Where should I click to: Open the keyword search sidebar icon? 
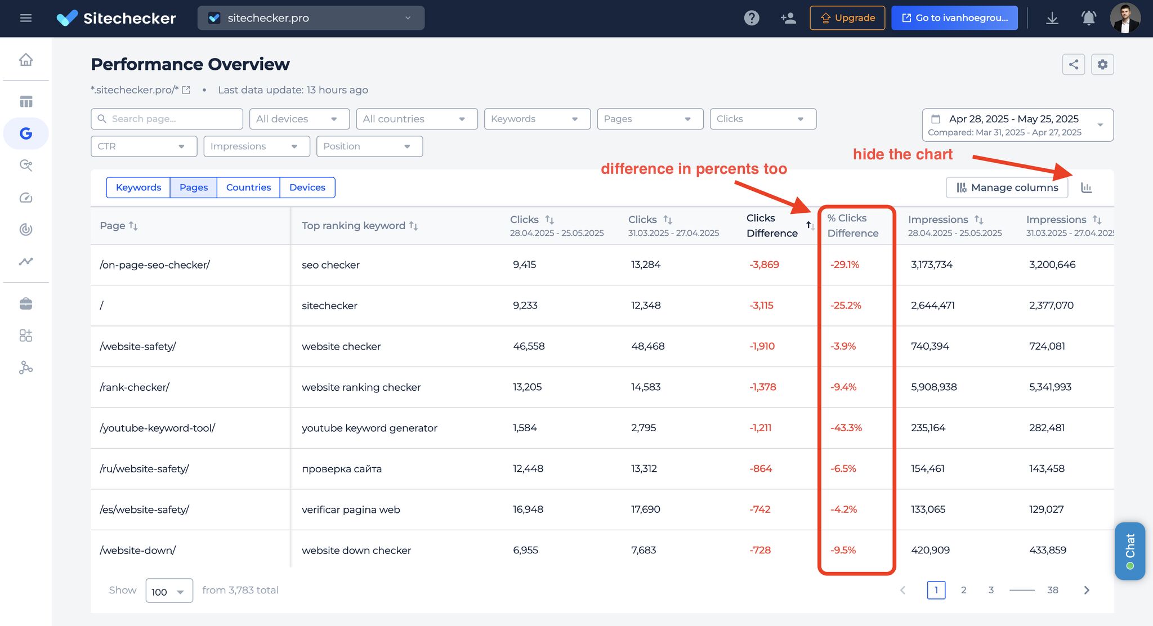coord(26,165)
